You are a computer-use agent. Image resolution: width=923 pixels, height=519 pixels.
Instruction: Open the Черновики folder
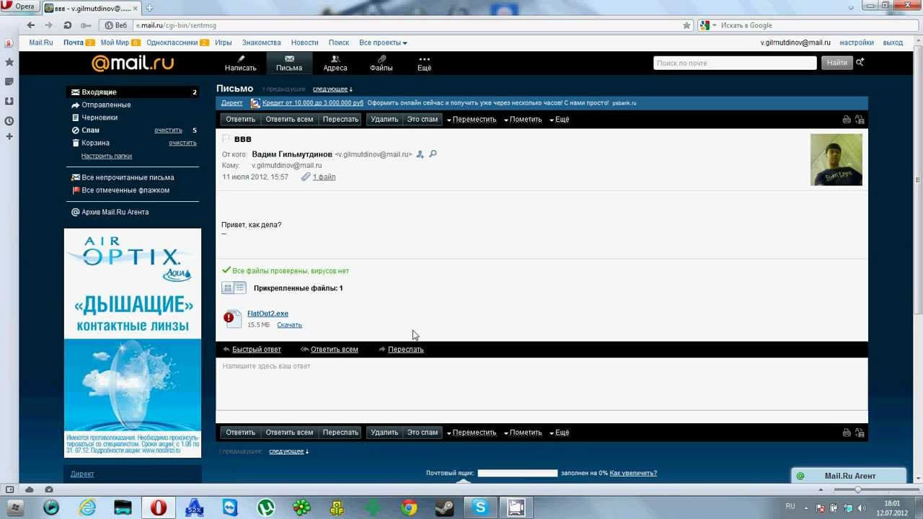(x=100, y=117)
